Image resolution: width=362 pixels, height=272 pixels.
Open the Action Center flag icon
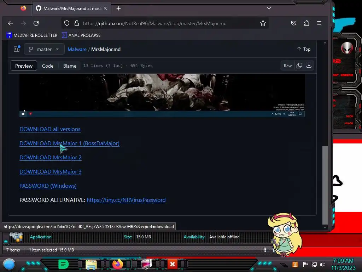305,264
